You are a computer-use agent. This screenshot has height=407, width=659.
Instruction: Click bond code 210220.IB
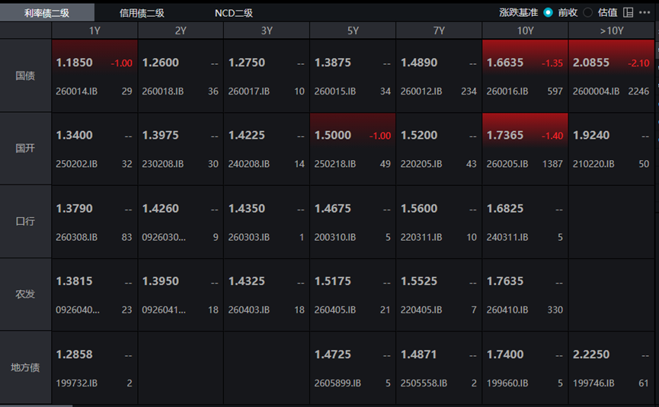coord(593,164)
